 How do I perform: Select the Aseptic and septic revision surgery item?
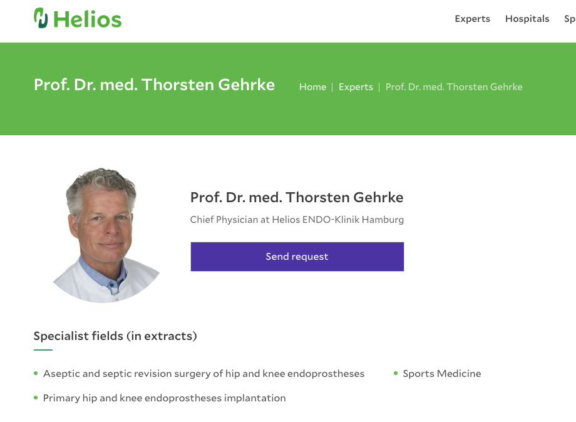(x=203, y=374)
